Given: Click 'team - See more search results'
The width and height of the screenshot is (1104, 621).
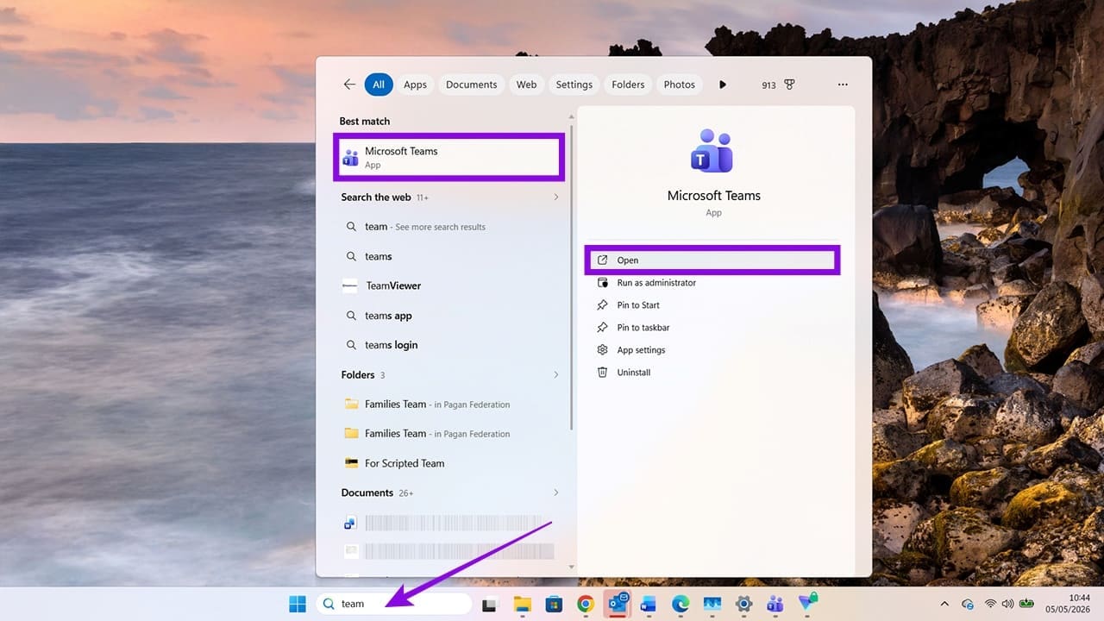Looking at the screenshot, I should coord(450,227).
